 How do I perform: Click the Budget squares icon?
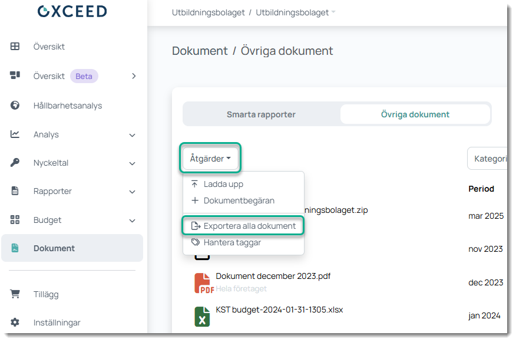click(x=15, y=220)
